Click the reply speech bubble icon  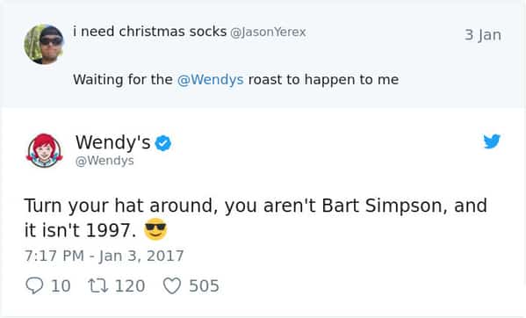tap(34, 285)
